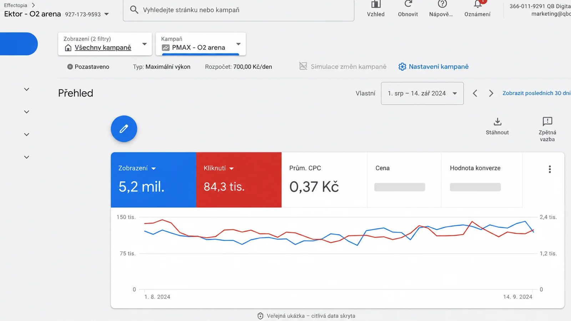The width and height of the screenshot is (571, 321).
Task: Open Nastavení kampaně link
Action: [x=439, y=67]
